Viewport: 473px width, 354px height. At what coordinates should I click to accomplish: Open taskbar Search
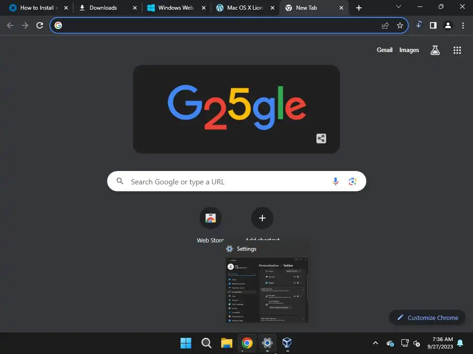click(x=206, y=343)
